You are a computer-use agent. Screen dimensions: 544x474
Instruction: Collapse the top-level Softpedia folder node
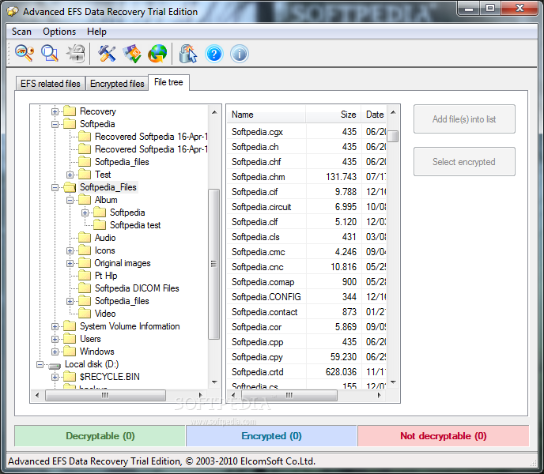[55, 124]
